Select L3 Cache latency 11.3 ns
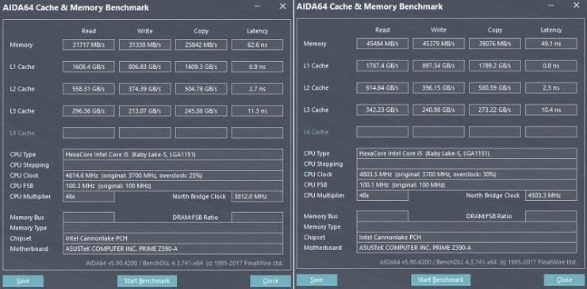The image size is (587, 289). coord(257,110)
